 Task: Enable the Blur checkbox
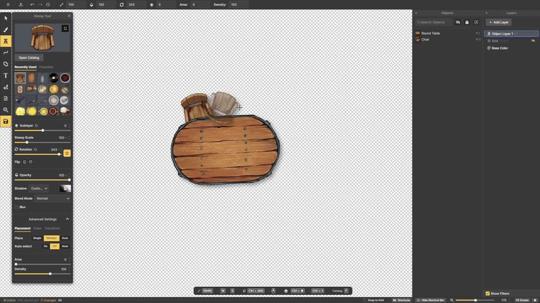17,207
